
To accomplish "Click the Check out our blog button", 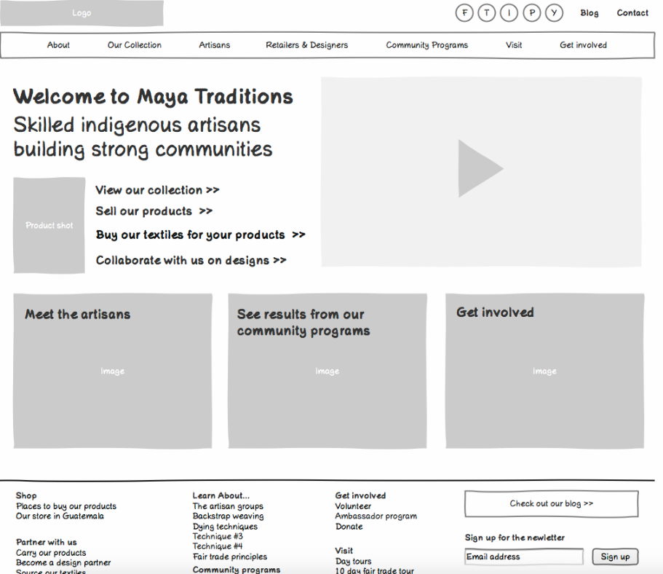I will coord(551,503).
